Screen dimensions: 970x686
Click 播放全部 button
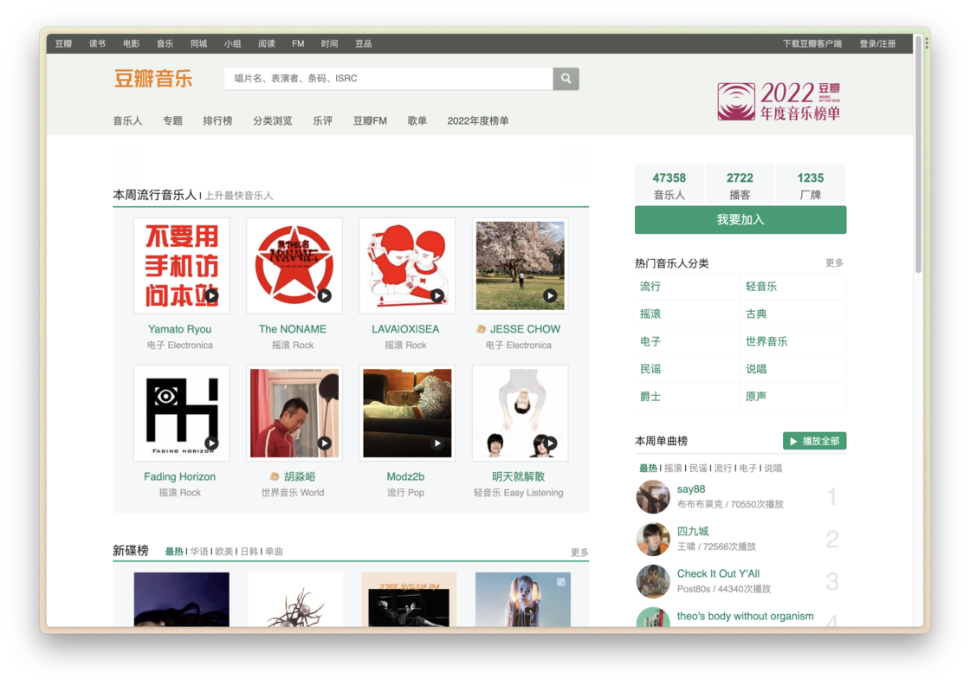[814, 441]
